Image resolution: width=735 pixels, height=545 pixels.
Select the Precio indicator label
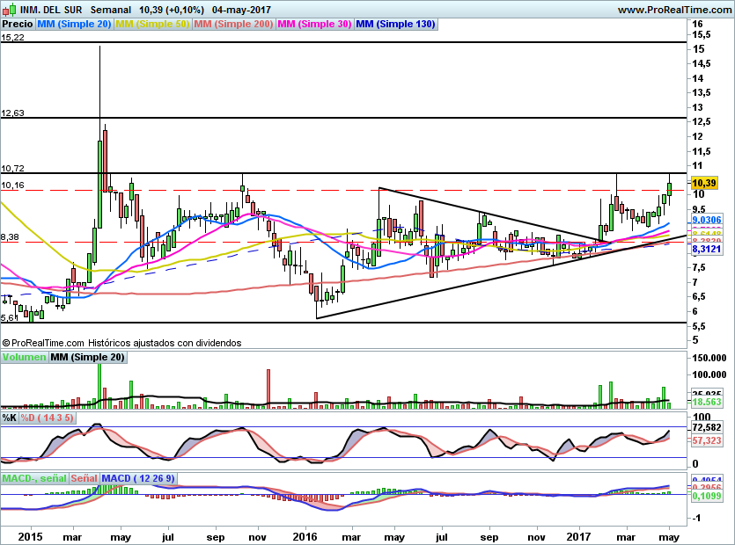coord(15,25)
